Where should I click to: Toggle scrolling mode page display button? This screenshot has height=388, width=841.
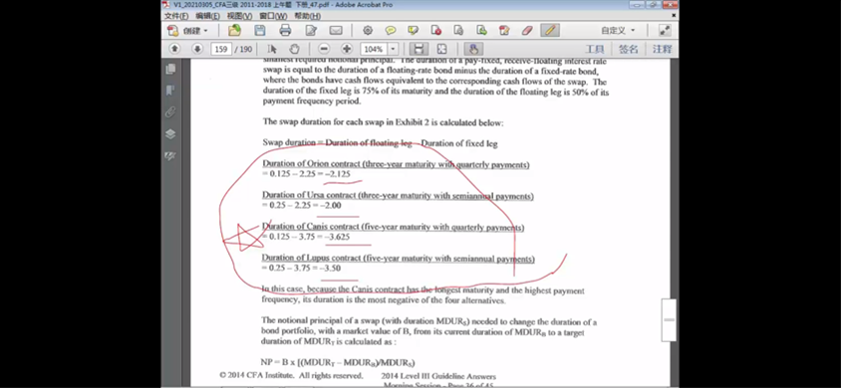click(x=419, y=49)
